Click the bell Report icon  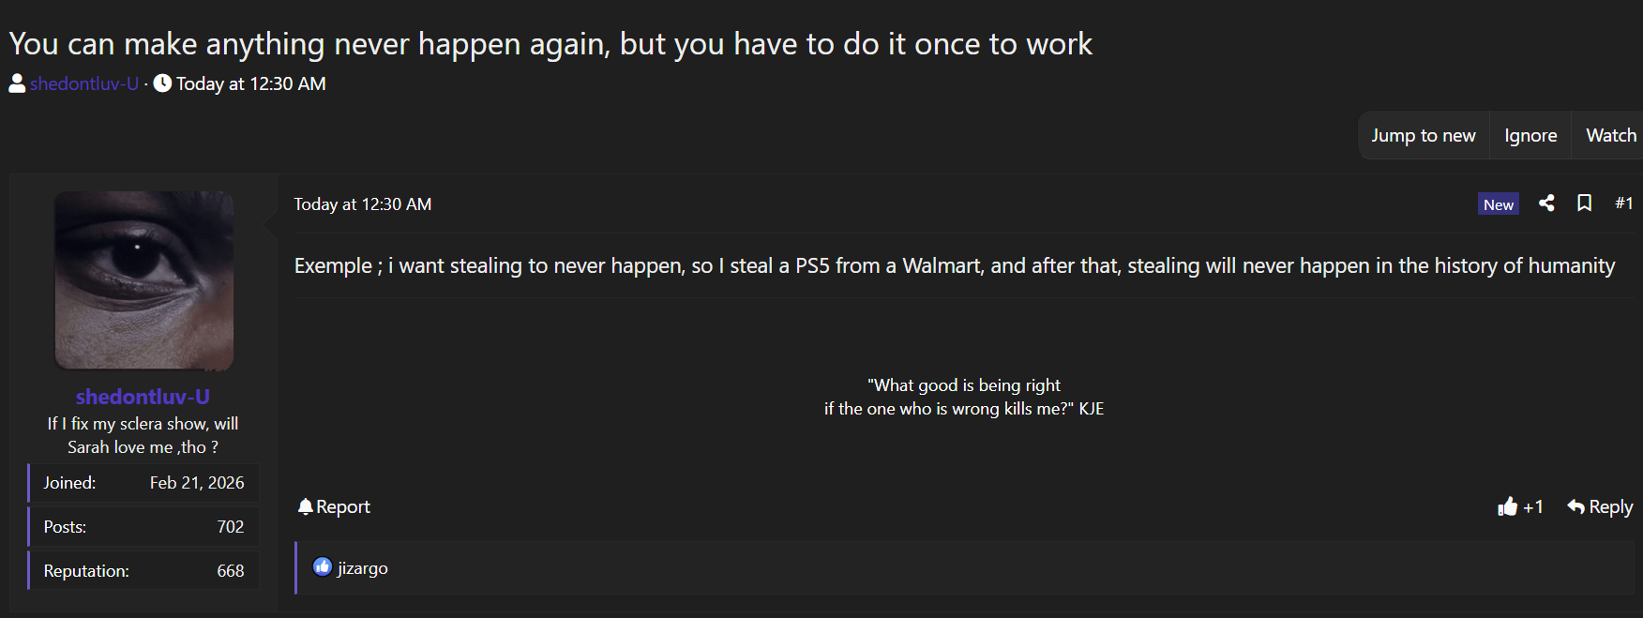(305, 507)
